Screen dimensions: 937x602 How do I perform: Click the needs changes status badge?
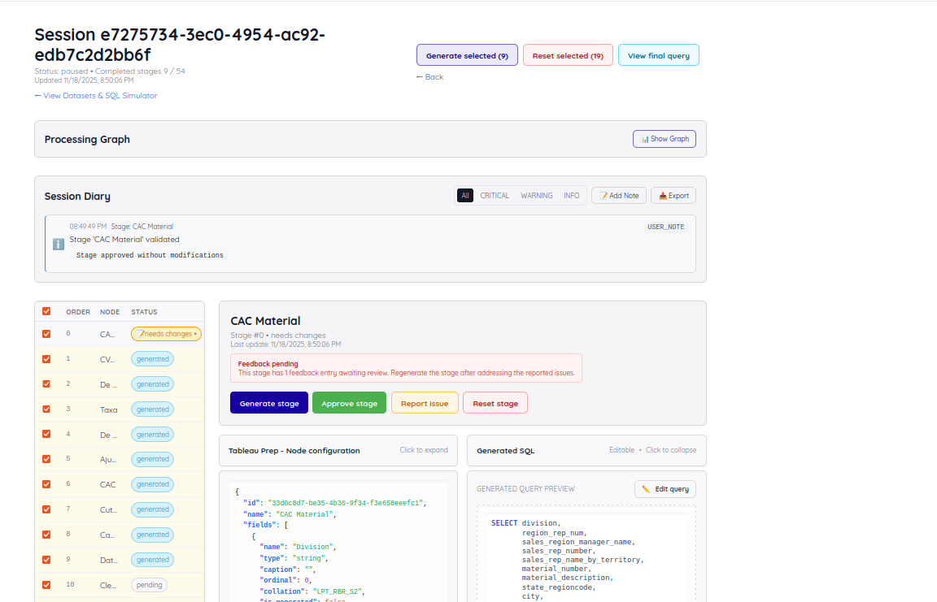pyautogui.click(x=166, y=334)
